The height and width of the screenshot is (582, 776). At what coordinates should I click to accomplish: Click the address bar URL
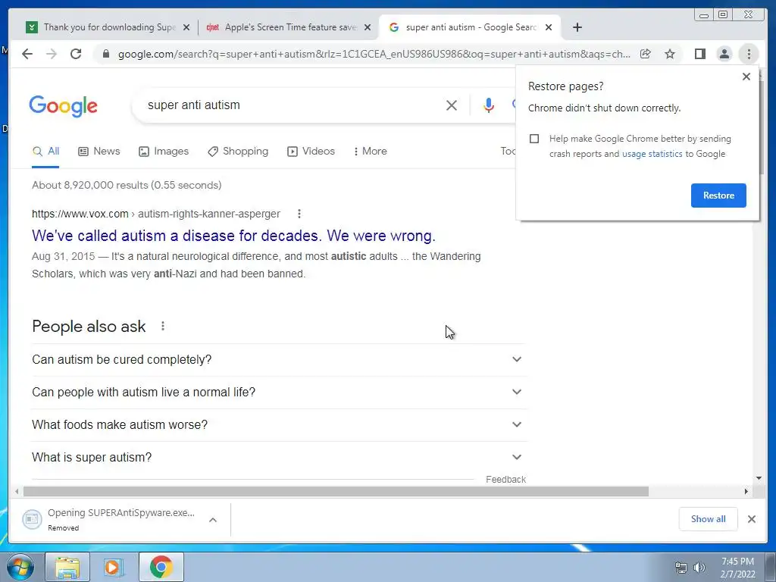(374, 54)
